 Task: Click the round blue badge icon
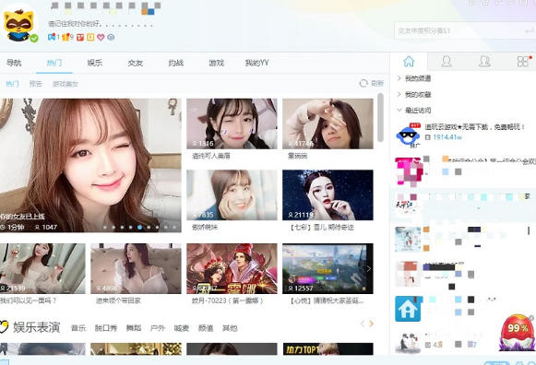click(111, 37)
